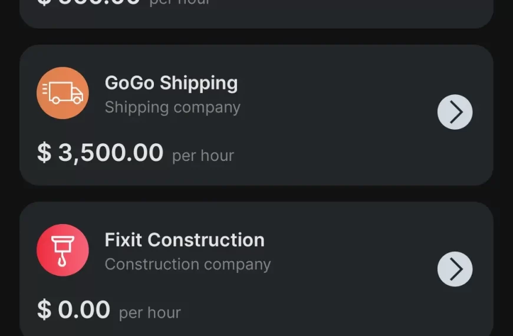This screenshot has width=513, height=336.
Task: Click the word "Fixit" in the construction card
Action: (123, 240)
